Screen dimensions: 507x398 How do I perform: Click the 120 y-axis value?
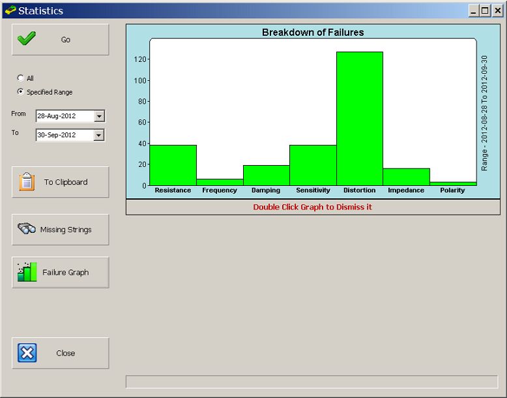(140, 59)
